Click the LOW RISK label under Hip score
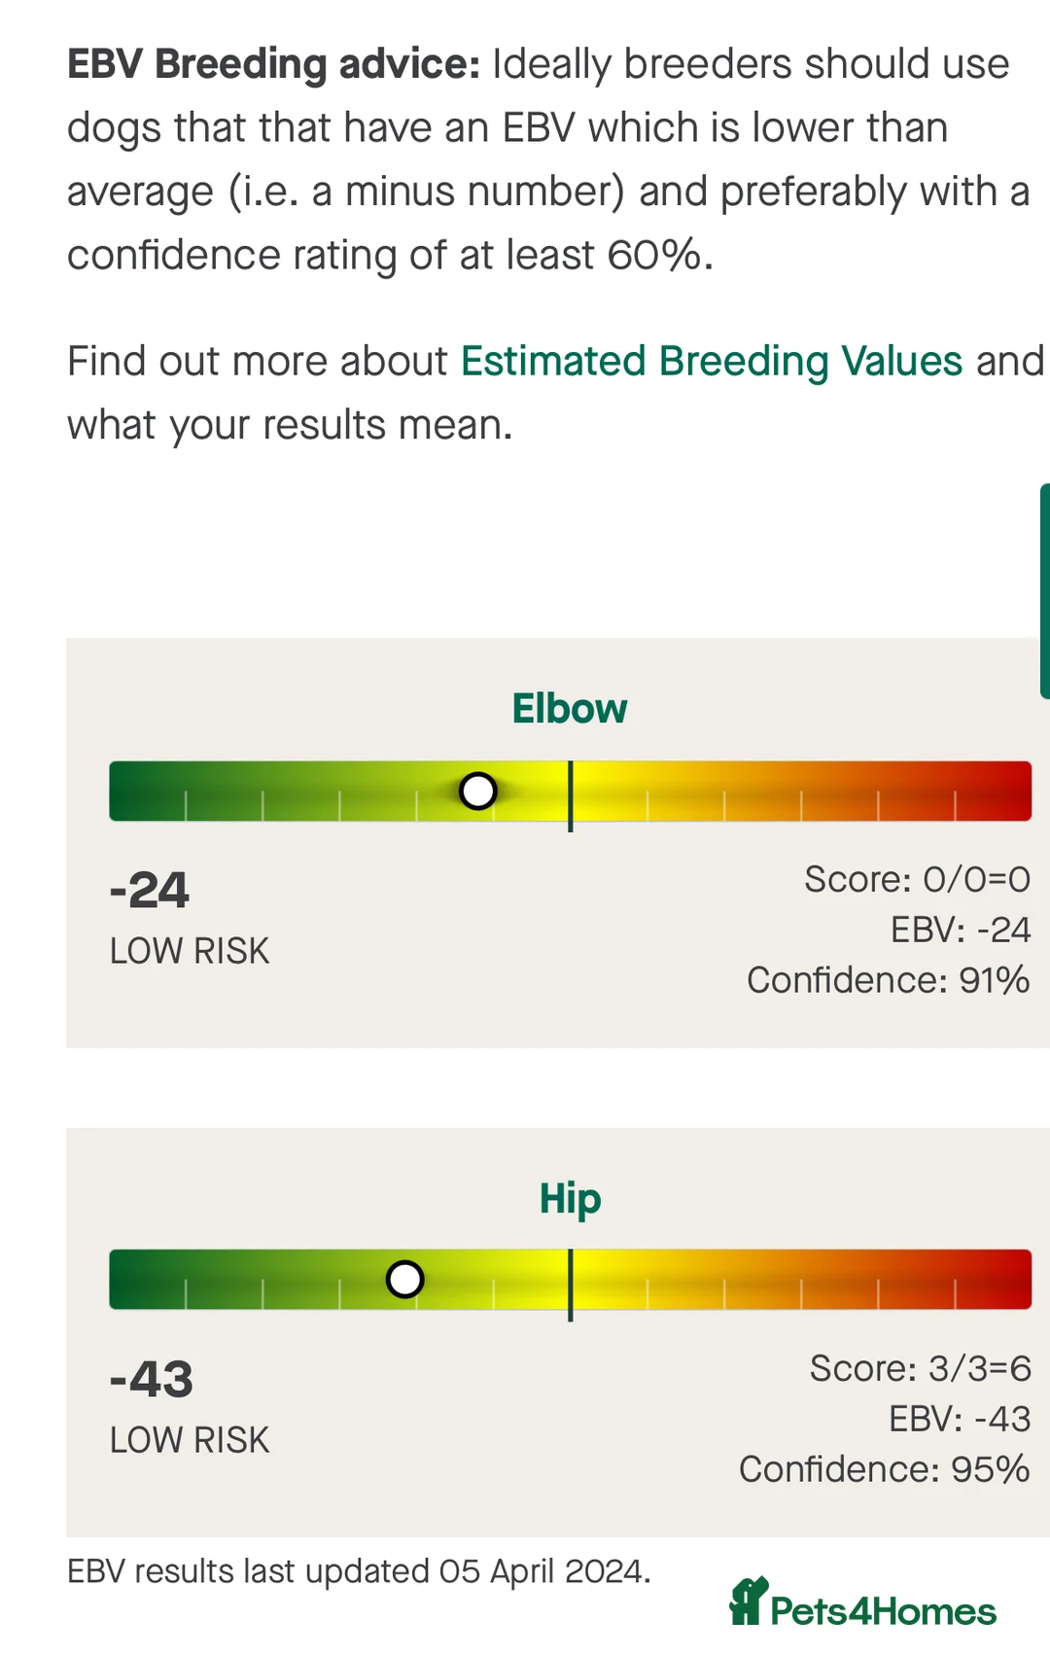 tap(191, 1440)
